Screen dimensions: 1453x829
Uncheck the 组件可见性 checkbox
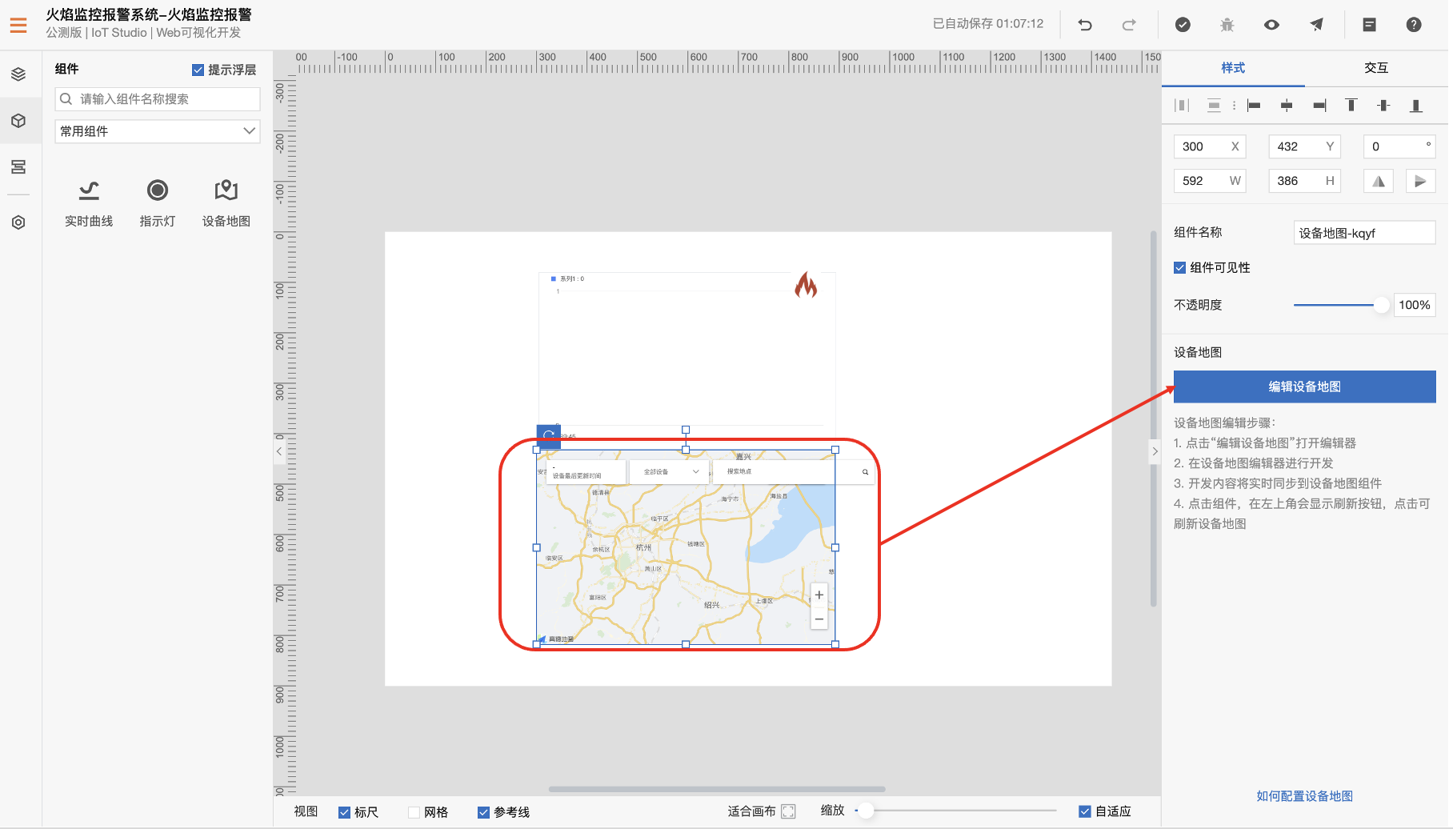pyautogui.click(x=1179, y=267)
